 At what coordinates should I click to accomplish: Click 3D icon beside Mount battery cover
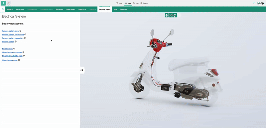click(x=19, y=60)
